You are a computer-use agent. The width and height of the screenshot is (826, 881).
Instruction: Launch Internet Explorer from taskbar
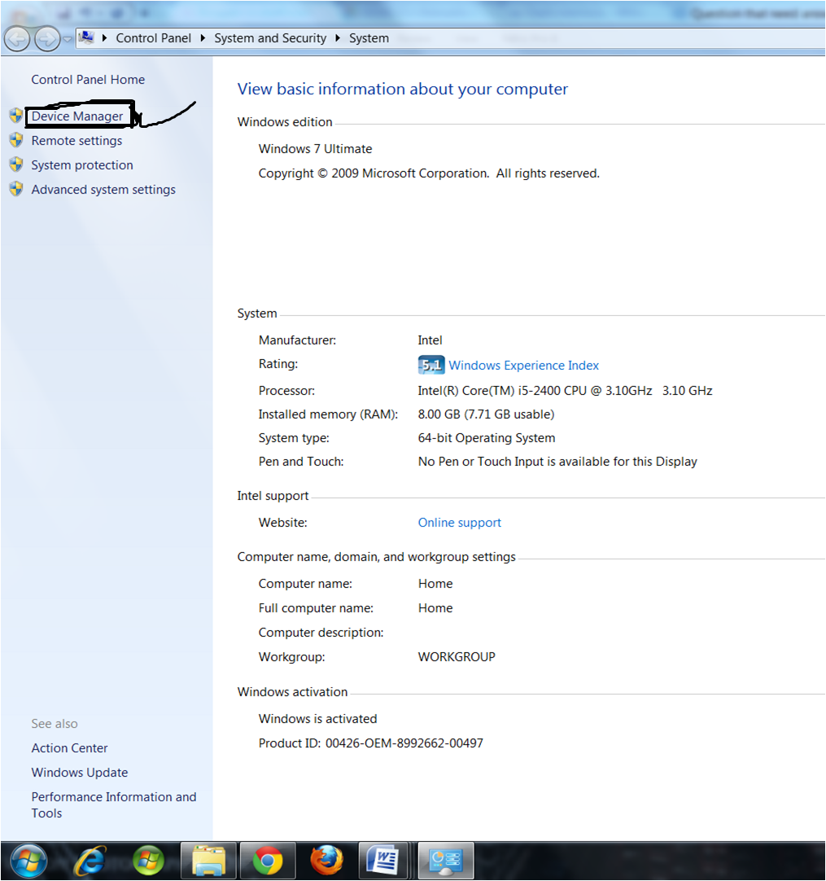90,861
